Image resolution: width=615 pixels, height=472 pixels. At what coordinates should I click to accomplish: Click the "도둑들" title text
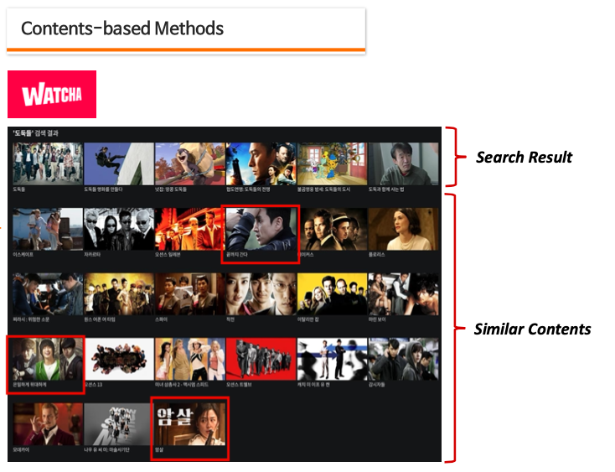(18, 189)
